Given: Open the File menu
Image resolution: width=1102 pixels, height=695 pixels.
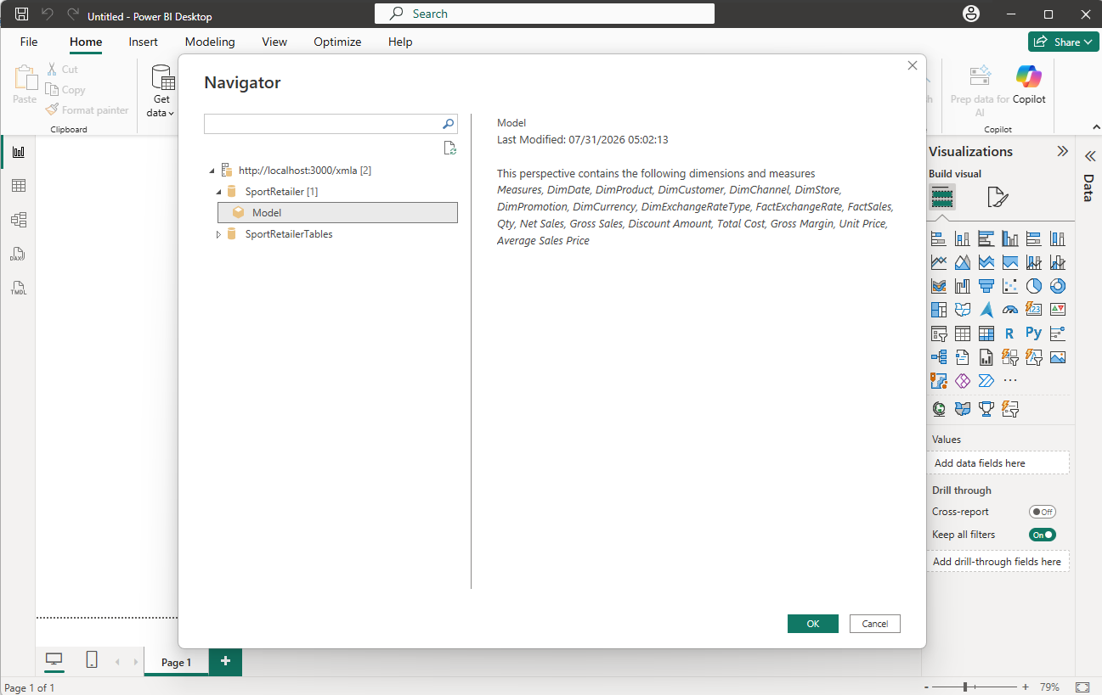Looking at the screenshot, I should click(x=29, y=42).
